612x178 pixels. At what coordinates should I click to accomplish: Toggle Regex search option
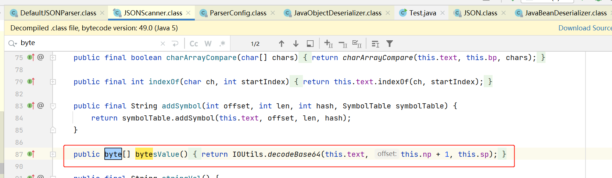[222, 44]
